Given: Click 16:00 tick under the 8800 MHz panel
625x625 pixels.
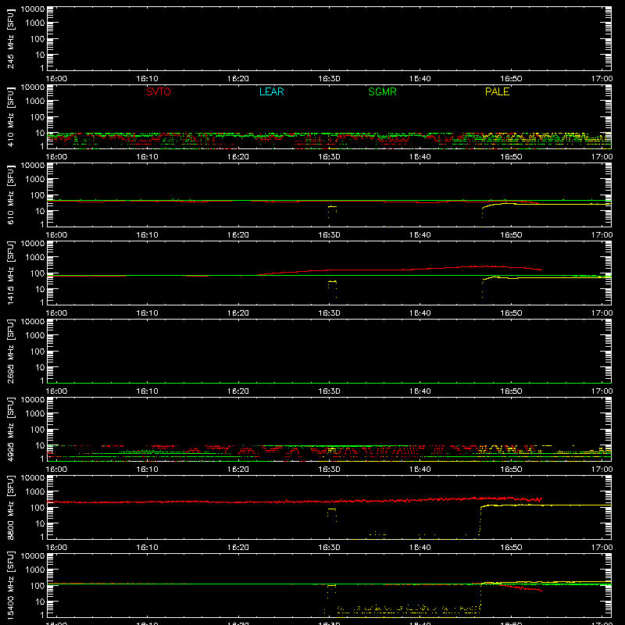Looking at the screenshot, I should click(x=56, y=548).
